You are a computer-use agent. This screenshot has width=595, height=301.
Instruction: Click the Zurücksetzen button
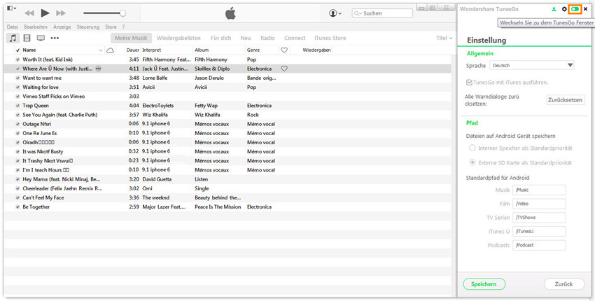tap(566, 100)
